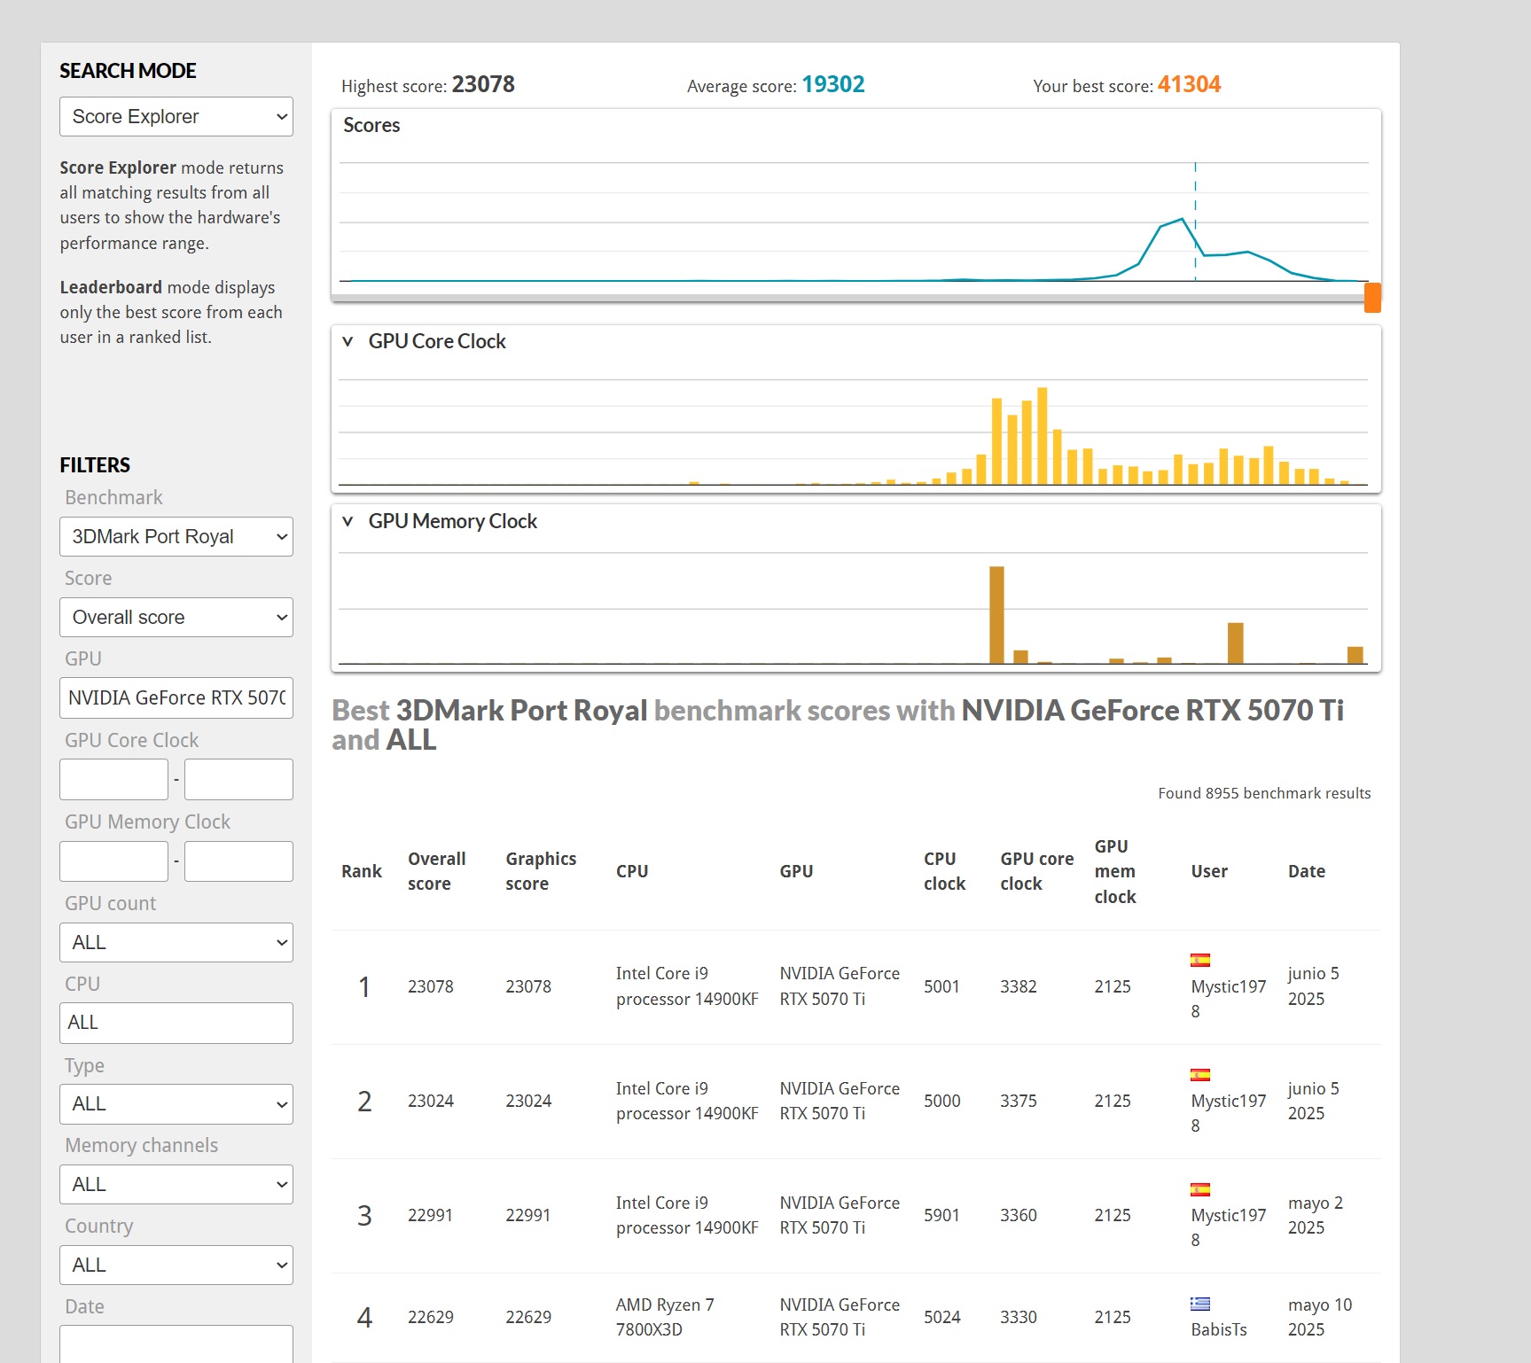This screenshot has width=1531, height=1363.
Task: Open user Mystic1978 in rank 2 row
Action: coord(1228,1113)
